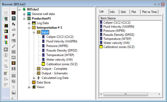
Task: Select Calibration zones (SCZ) in list
Action: 119,47
